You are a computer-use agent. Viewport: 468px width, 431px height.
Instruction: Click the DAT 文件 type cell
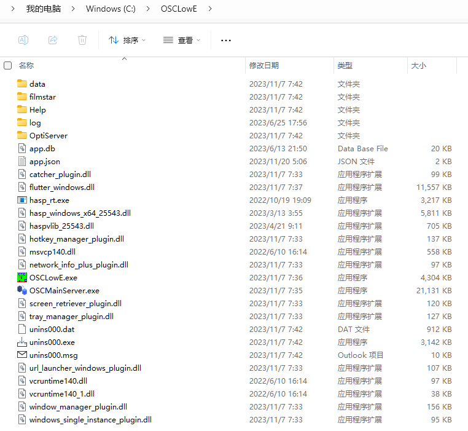pos(354,329)
